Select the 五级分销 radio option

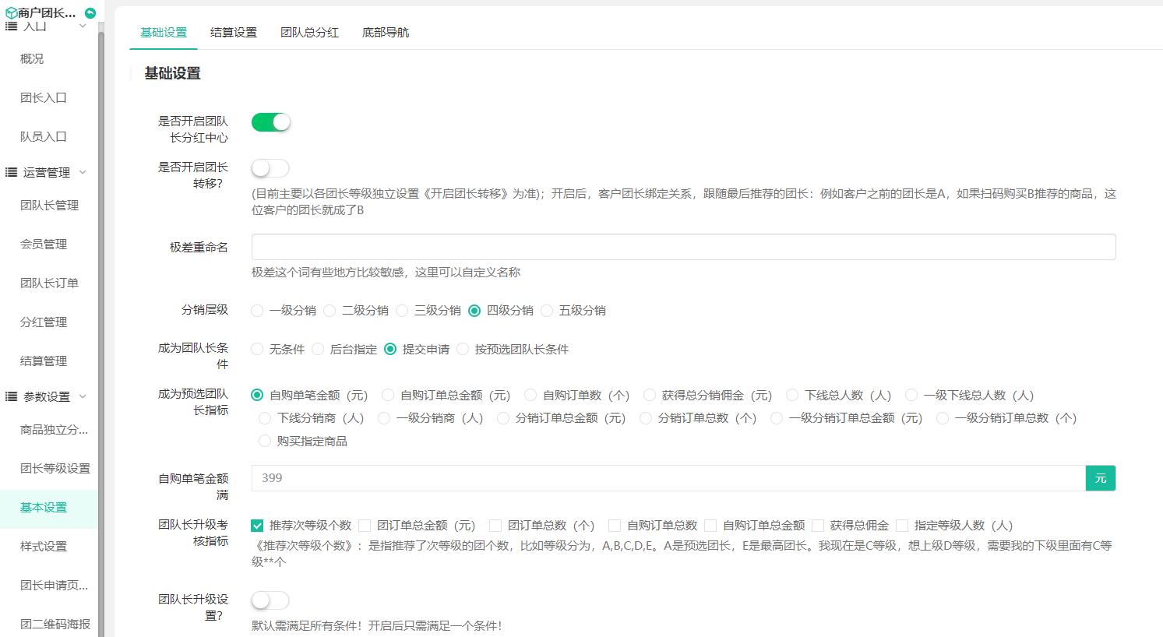click(548, 310)
